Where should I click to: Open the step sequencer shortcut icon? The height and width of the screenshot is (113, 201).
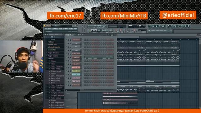coord(153,26)
